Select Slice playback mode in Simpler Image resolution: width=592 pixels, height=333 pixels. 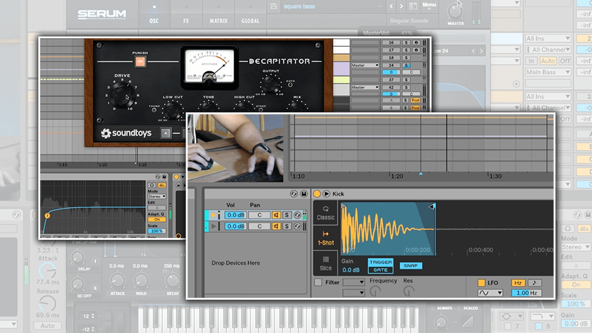point(326,263)
